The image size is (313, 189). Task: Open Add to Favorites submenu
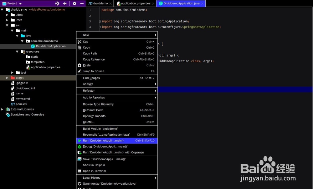point(117,98)
